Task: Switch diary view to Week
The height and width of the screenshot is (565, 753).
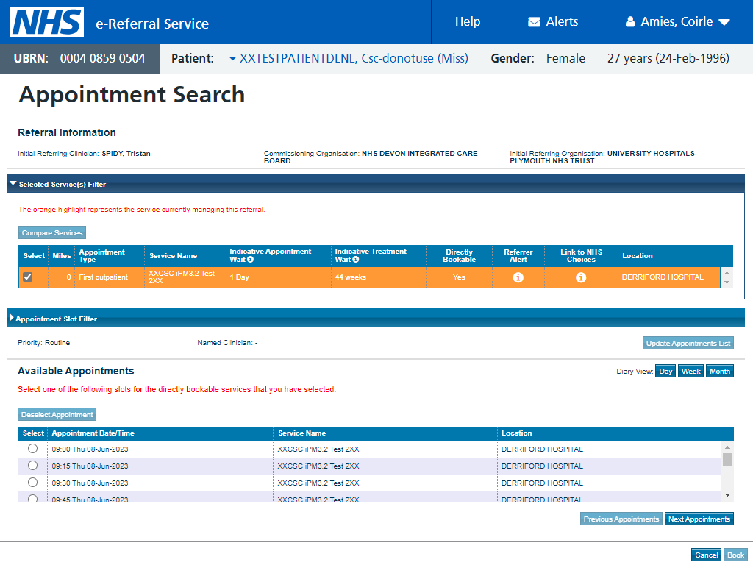Action: [690, 371]
